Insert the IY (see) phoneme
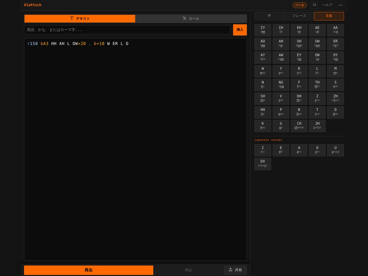This screenshot has width=368, height=276. (x=263, y=30)
